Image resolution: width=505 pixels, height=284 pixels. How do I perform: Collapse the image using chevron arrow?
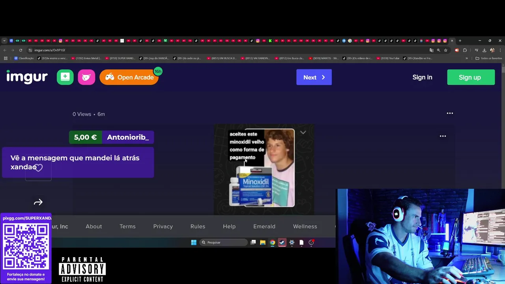303,133
